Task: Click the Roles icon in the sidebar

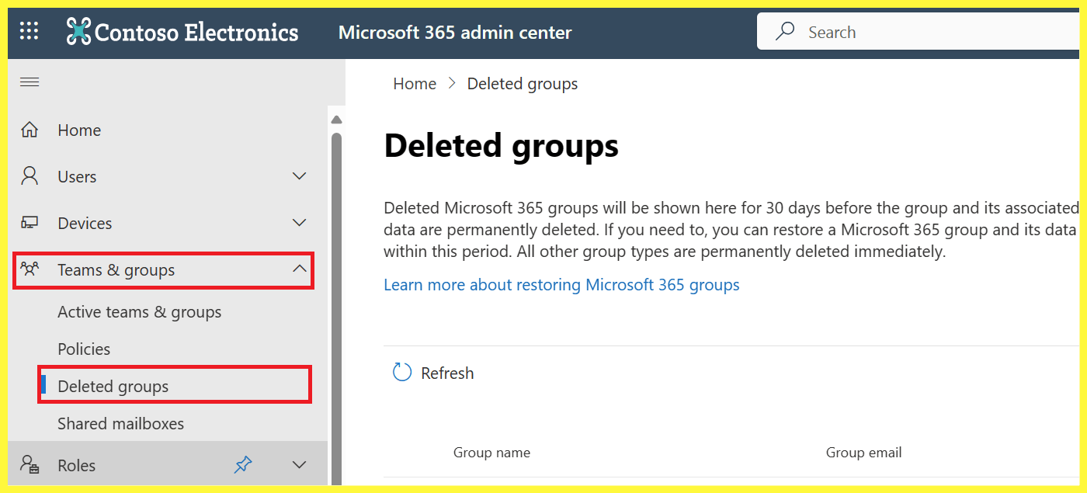Action: point(30,464)
